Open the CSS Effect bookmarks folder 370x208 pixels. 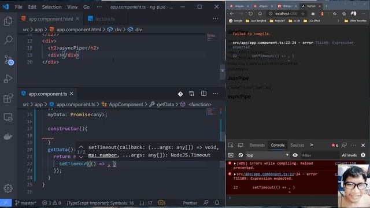pos(312,21)
